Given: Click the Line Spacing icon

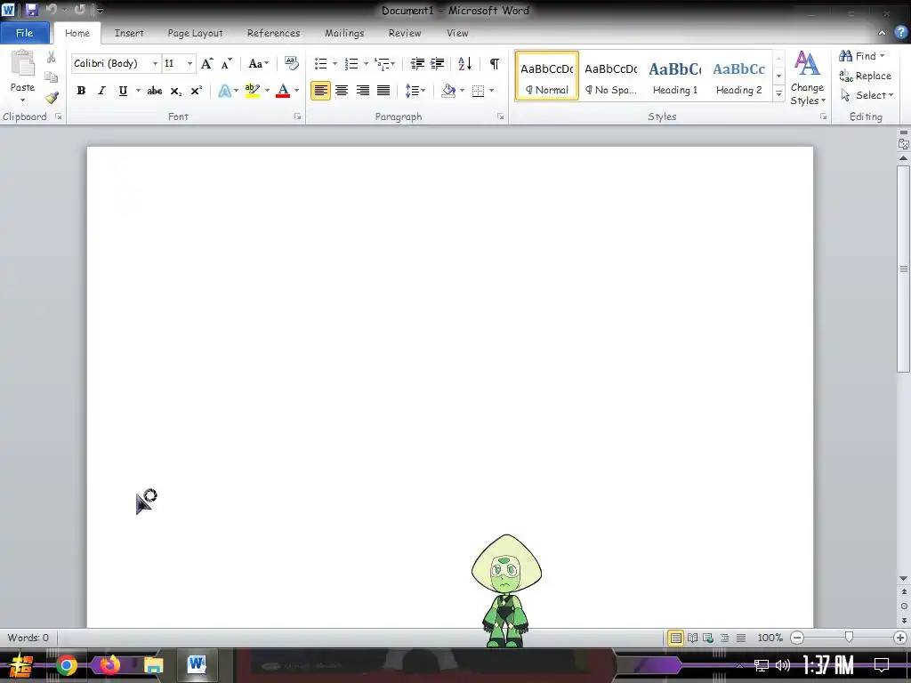Looking at the screenshot, I should [412, 91].
